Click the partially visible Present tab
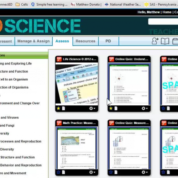This screenshot has width=178, height=178. pyautogui.click(x=7, y=41)
